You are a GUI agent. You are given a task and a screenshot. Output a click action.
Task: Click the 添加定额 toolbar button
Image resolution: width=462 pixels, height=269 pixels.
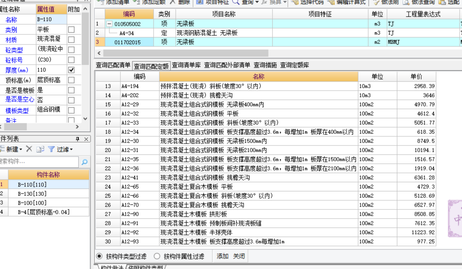149,2
